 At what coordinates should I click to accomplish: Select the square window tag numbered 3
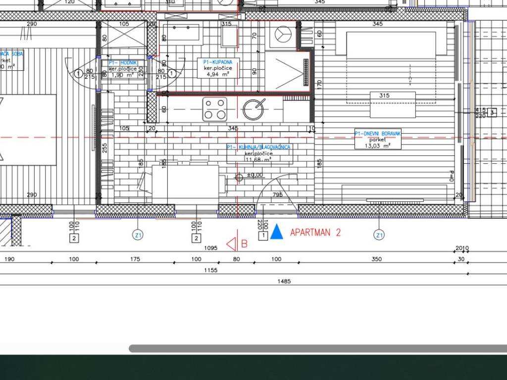[x=492, y=112]
